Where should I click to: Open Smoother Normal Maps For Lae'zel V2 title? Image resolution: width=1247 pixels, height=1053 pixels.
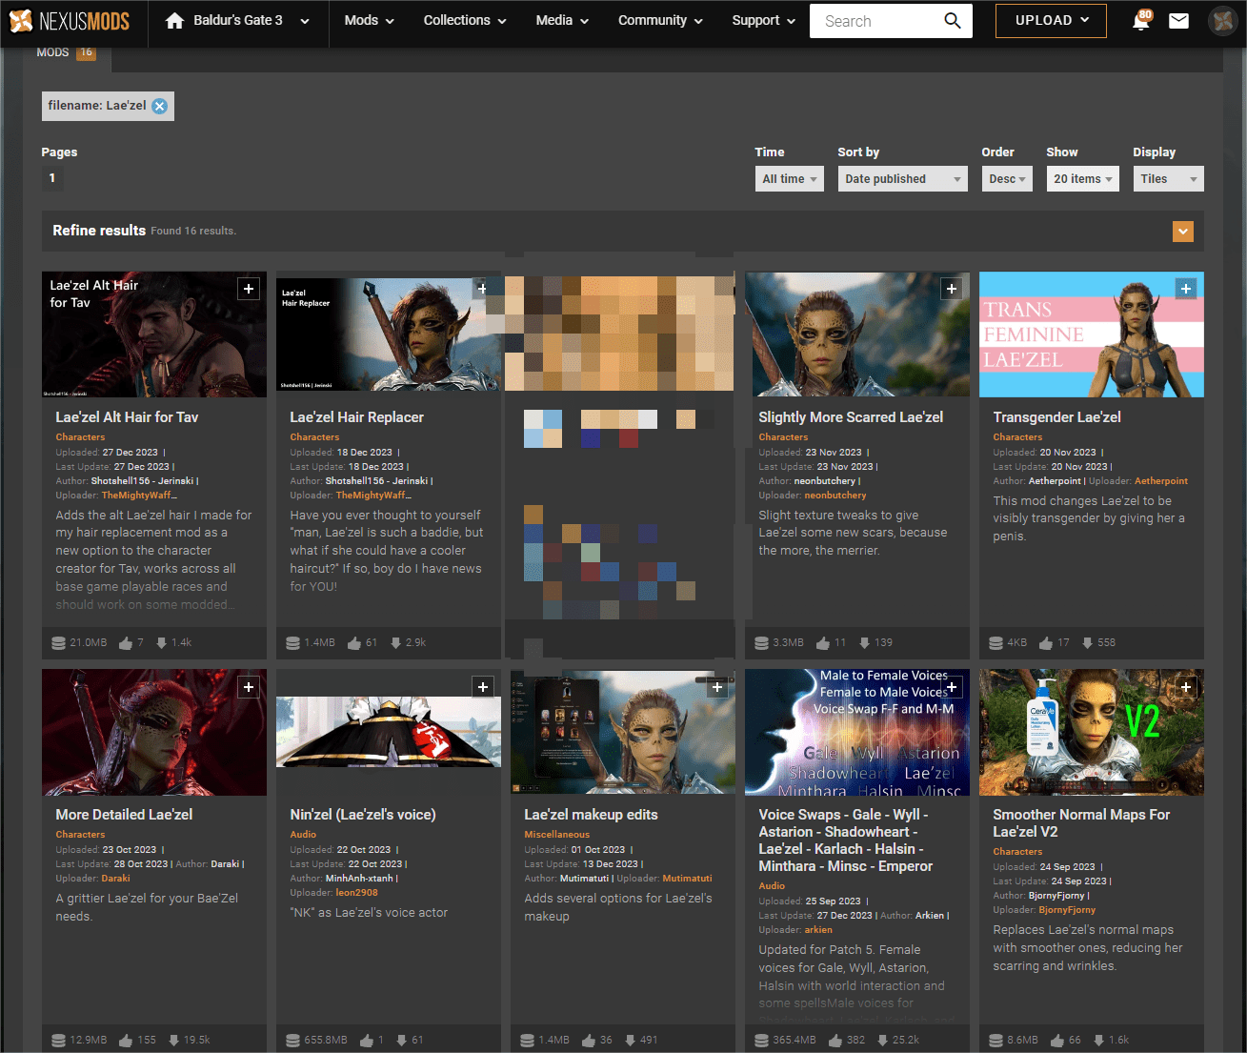tap(1081, 823)
